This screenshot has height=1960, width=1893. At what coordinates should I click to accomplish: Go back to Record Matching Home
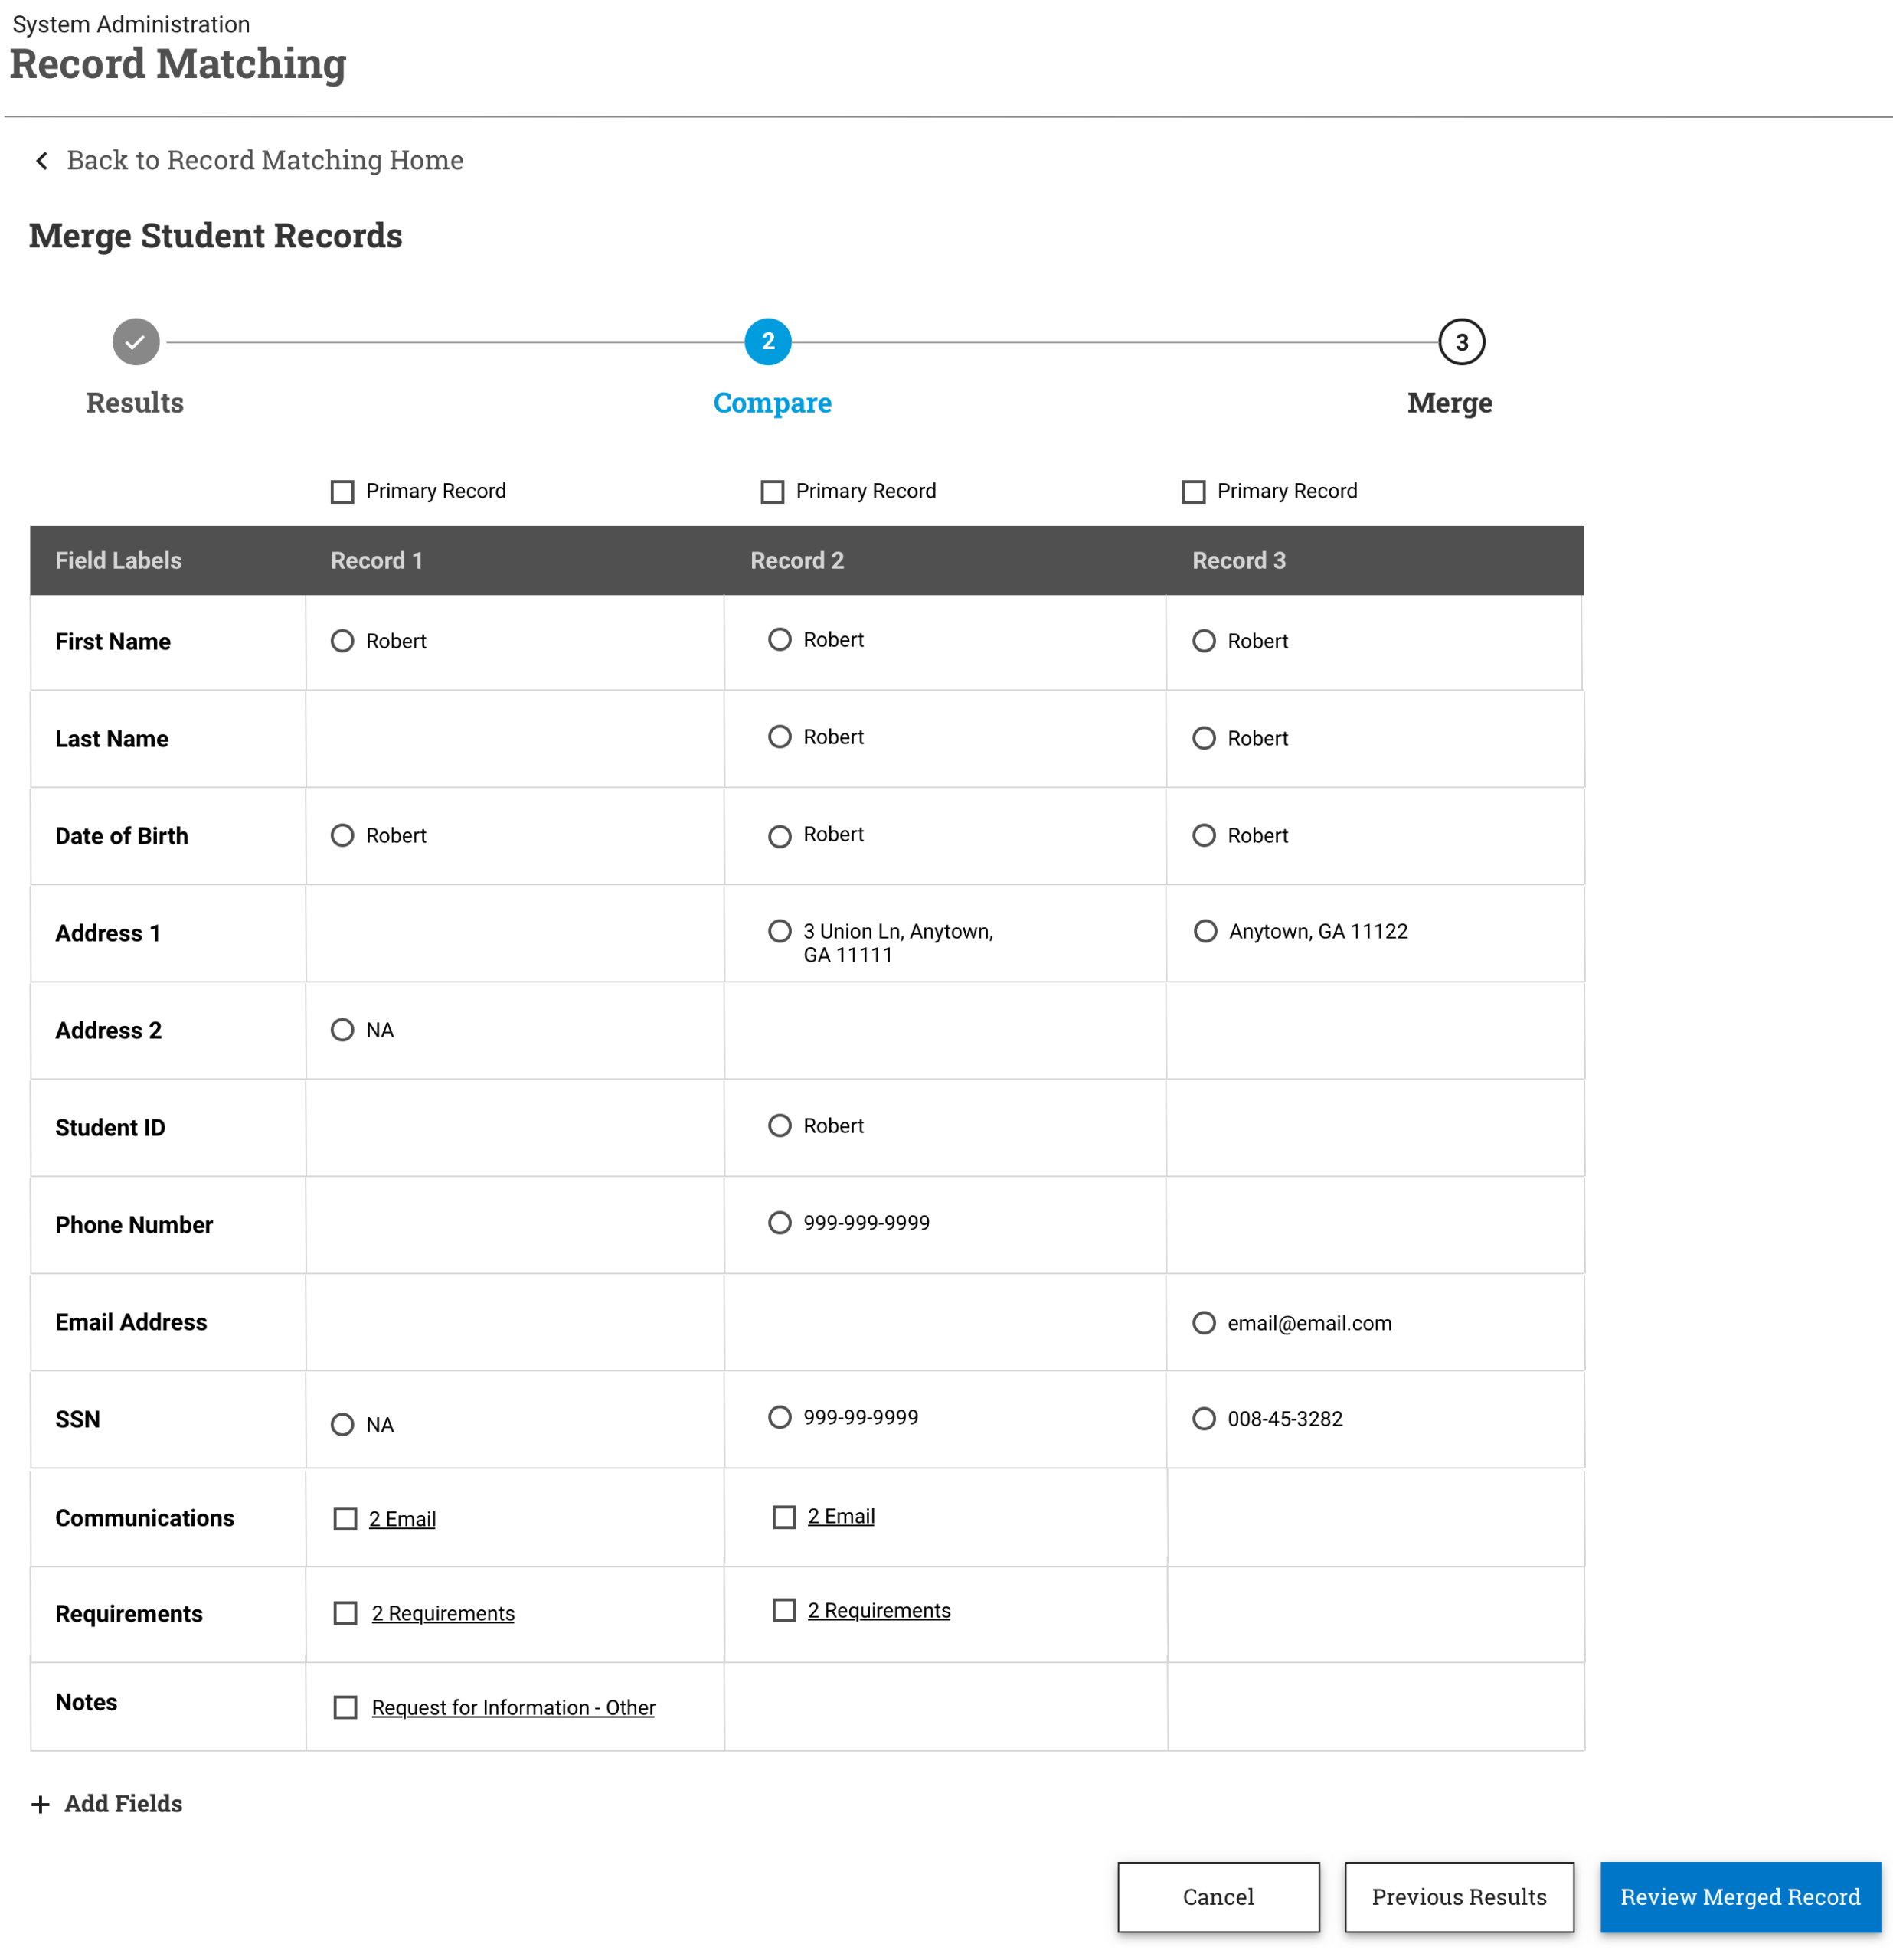click(264, 161)
